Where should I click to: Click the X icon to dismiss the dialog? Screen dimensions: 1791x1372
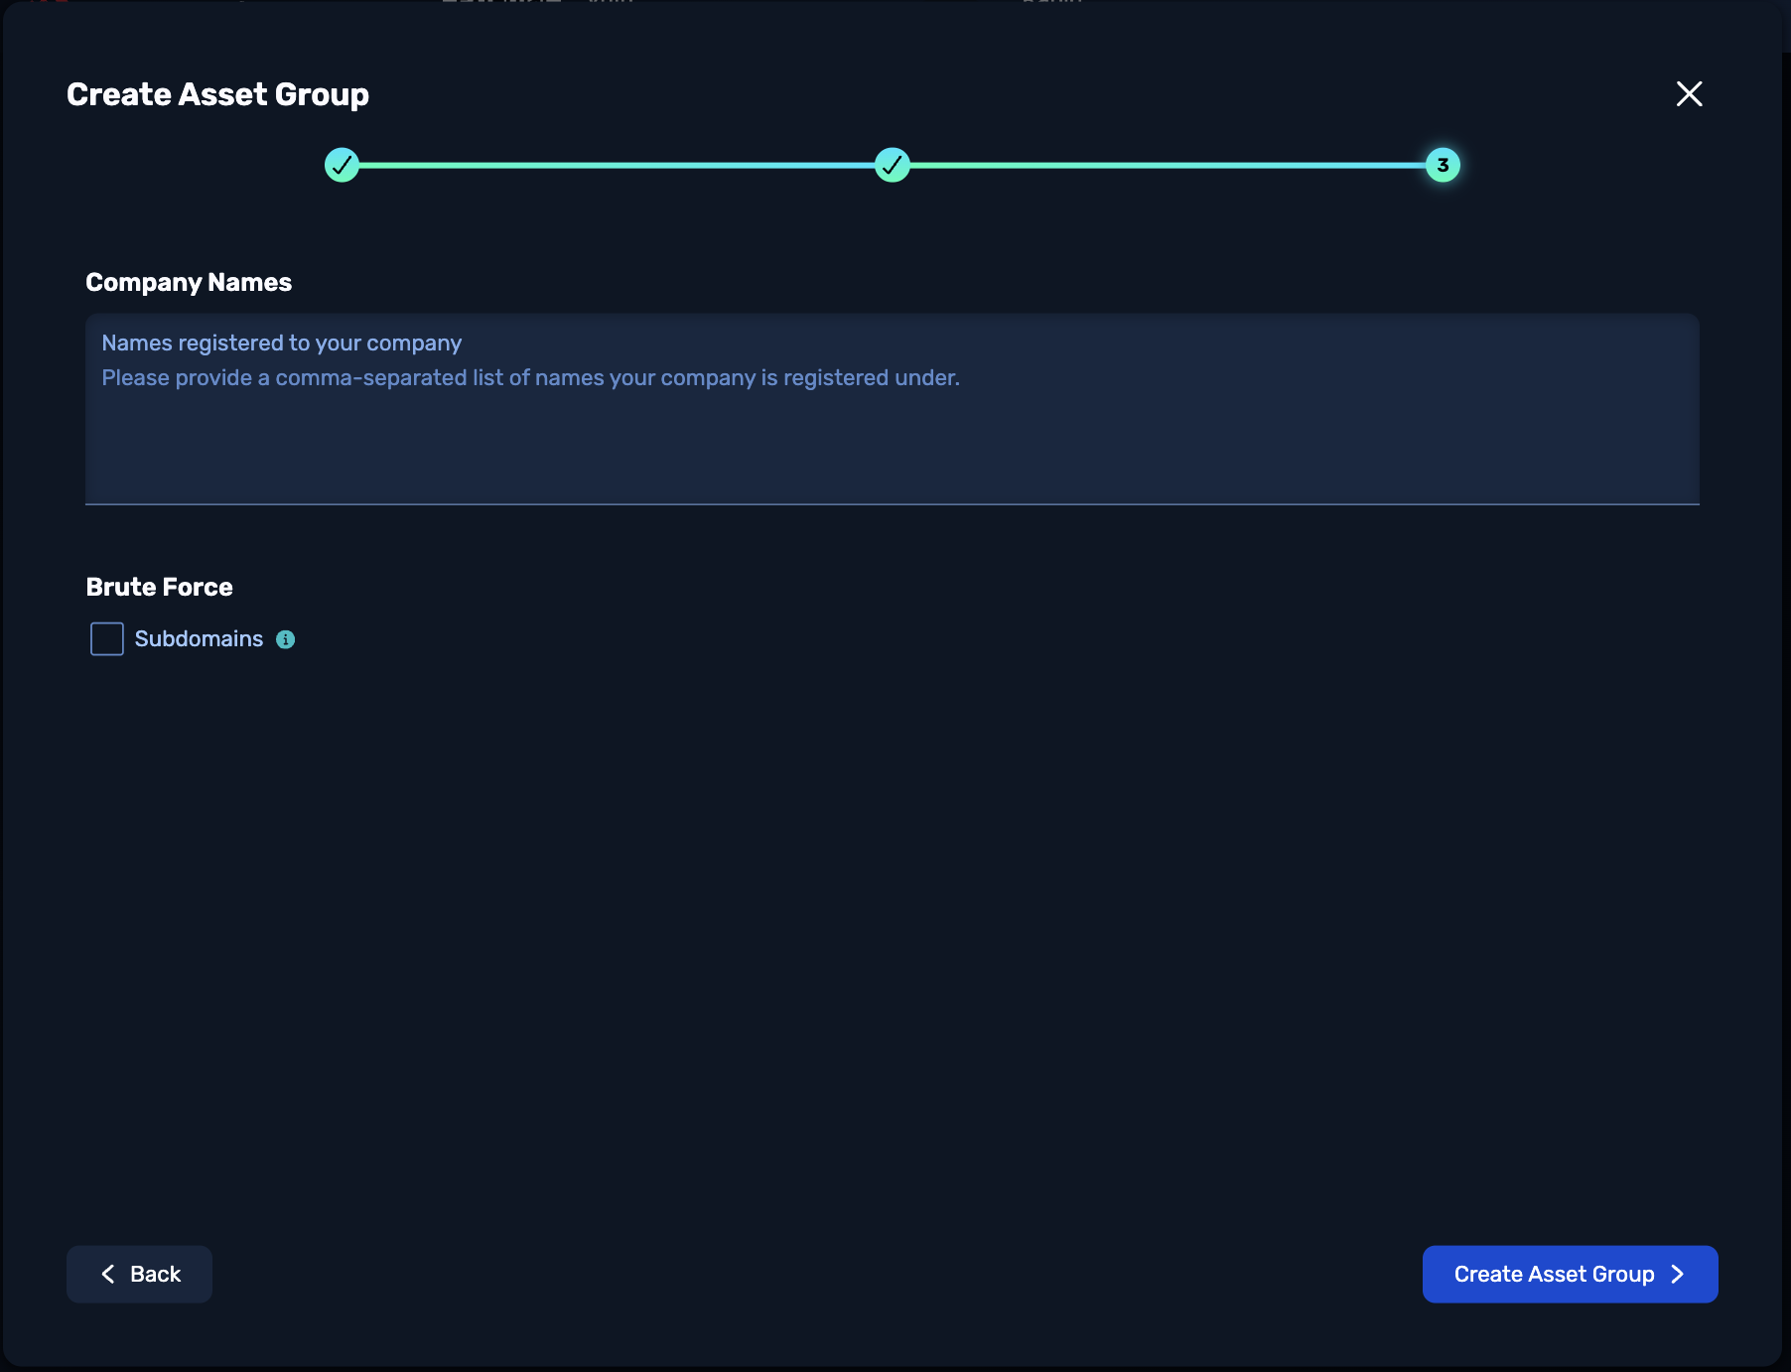pyautogui.click(x=1689, y=93)
